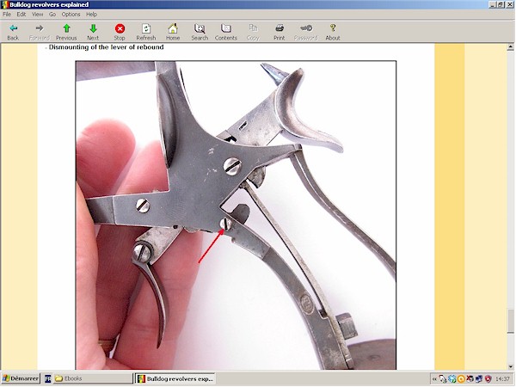Open the Go menu
Viewport: 516px width, 387px height.
(x=52, y=14)
